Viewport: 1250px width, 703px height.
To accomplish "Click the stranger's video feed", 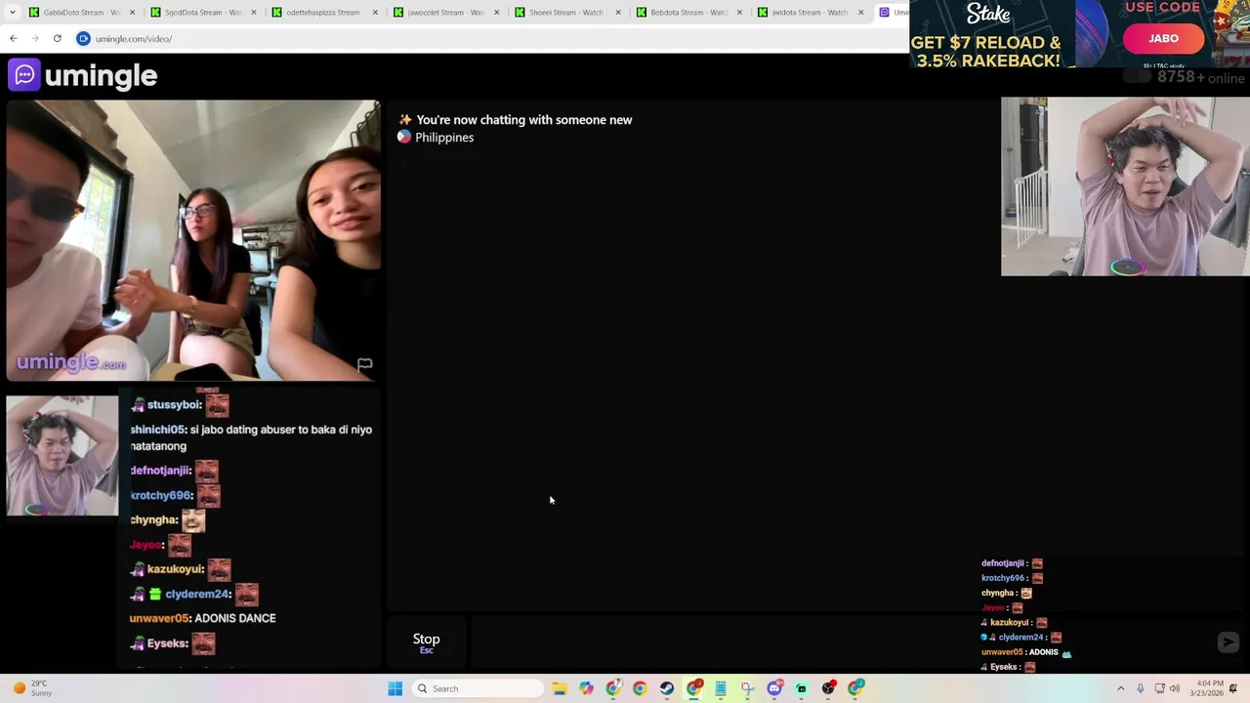I will (193, 240).
